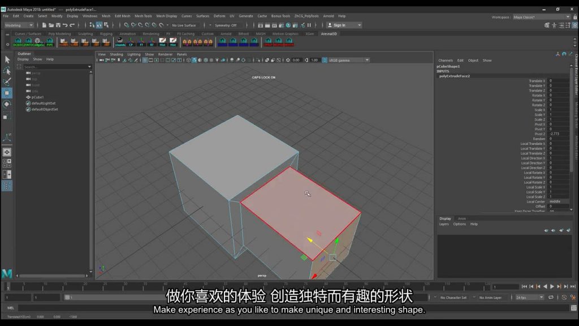
Task: Click the Undo arrow icon
Action: click(65, 25)
